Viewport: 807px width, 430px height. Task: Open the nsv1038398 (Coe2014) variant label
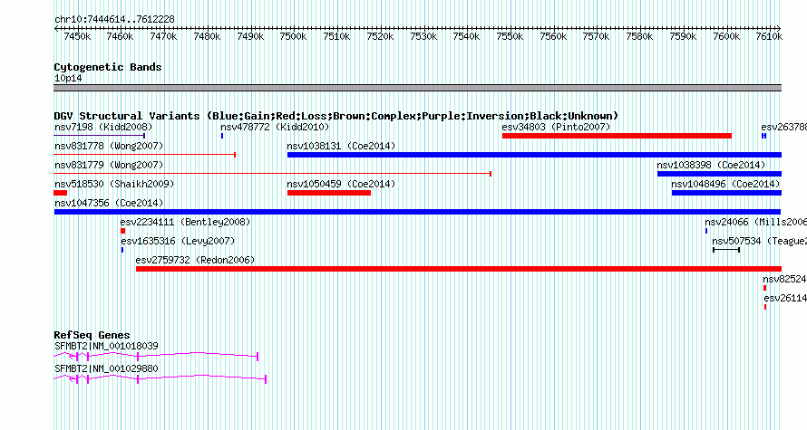(711, 165)
